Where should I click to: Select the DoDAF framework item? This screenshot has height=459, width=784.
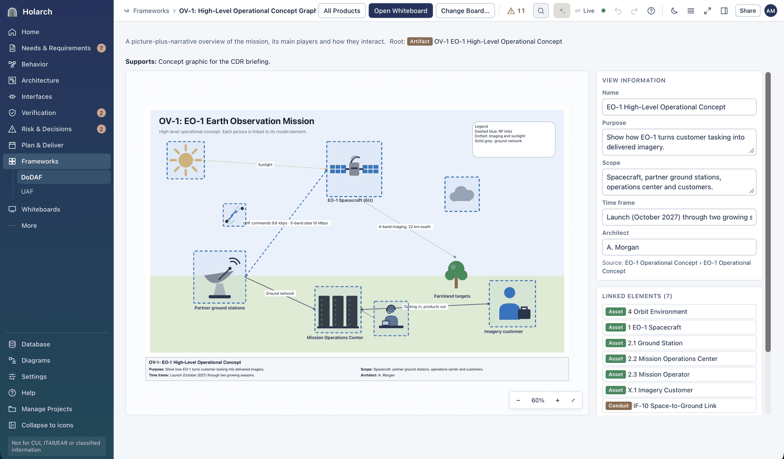tap(64, 177)
